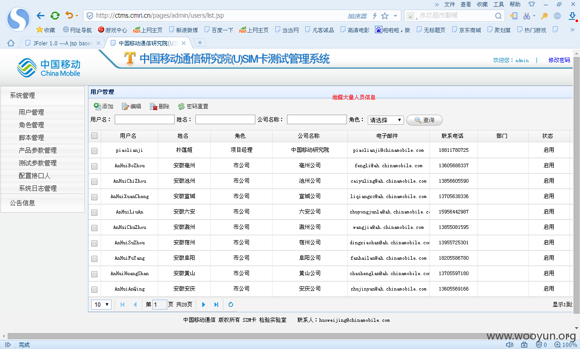Expand the address bar dropdown arrow
Viewport: 580px width, 349px height.
pos(395,16)
